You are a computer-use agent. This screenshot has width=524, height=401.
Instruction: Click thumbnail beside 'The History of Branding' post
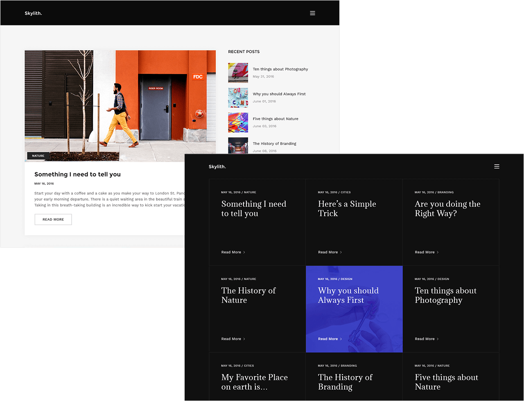point(238,145)
